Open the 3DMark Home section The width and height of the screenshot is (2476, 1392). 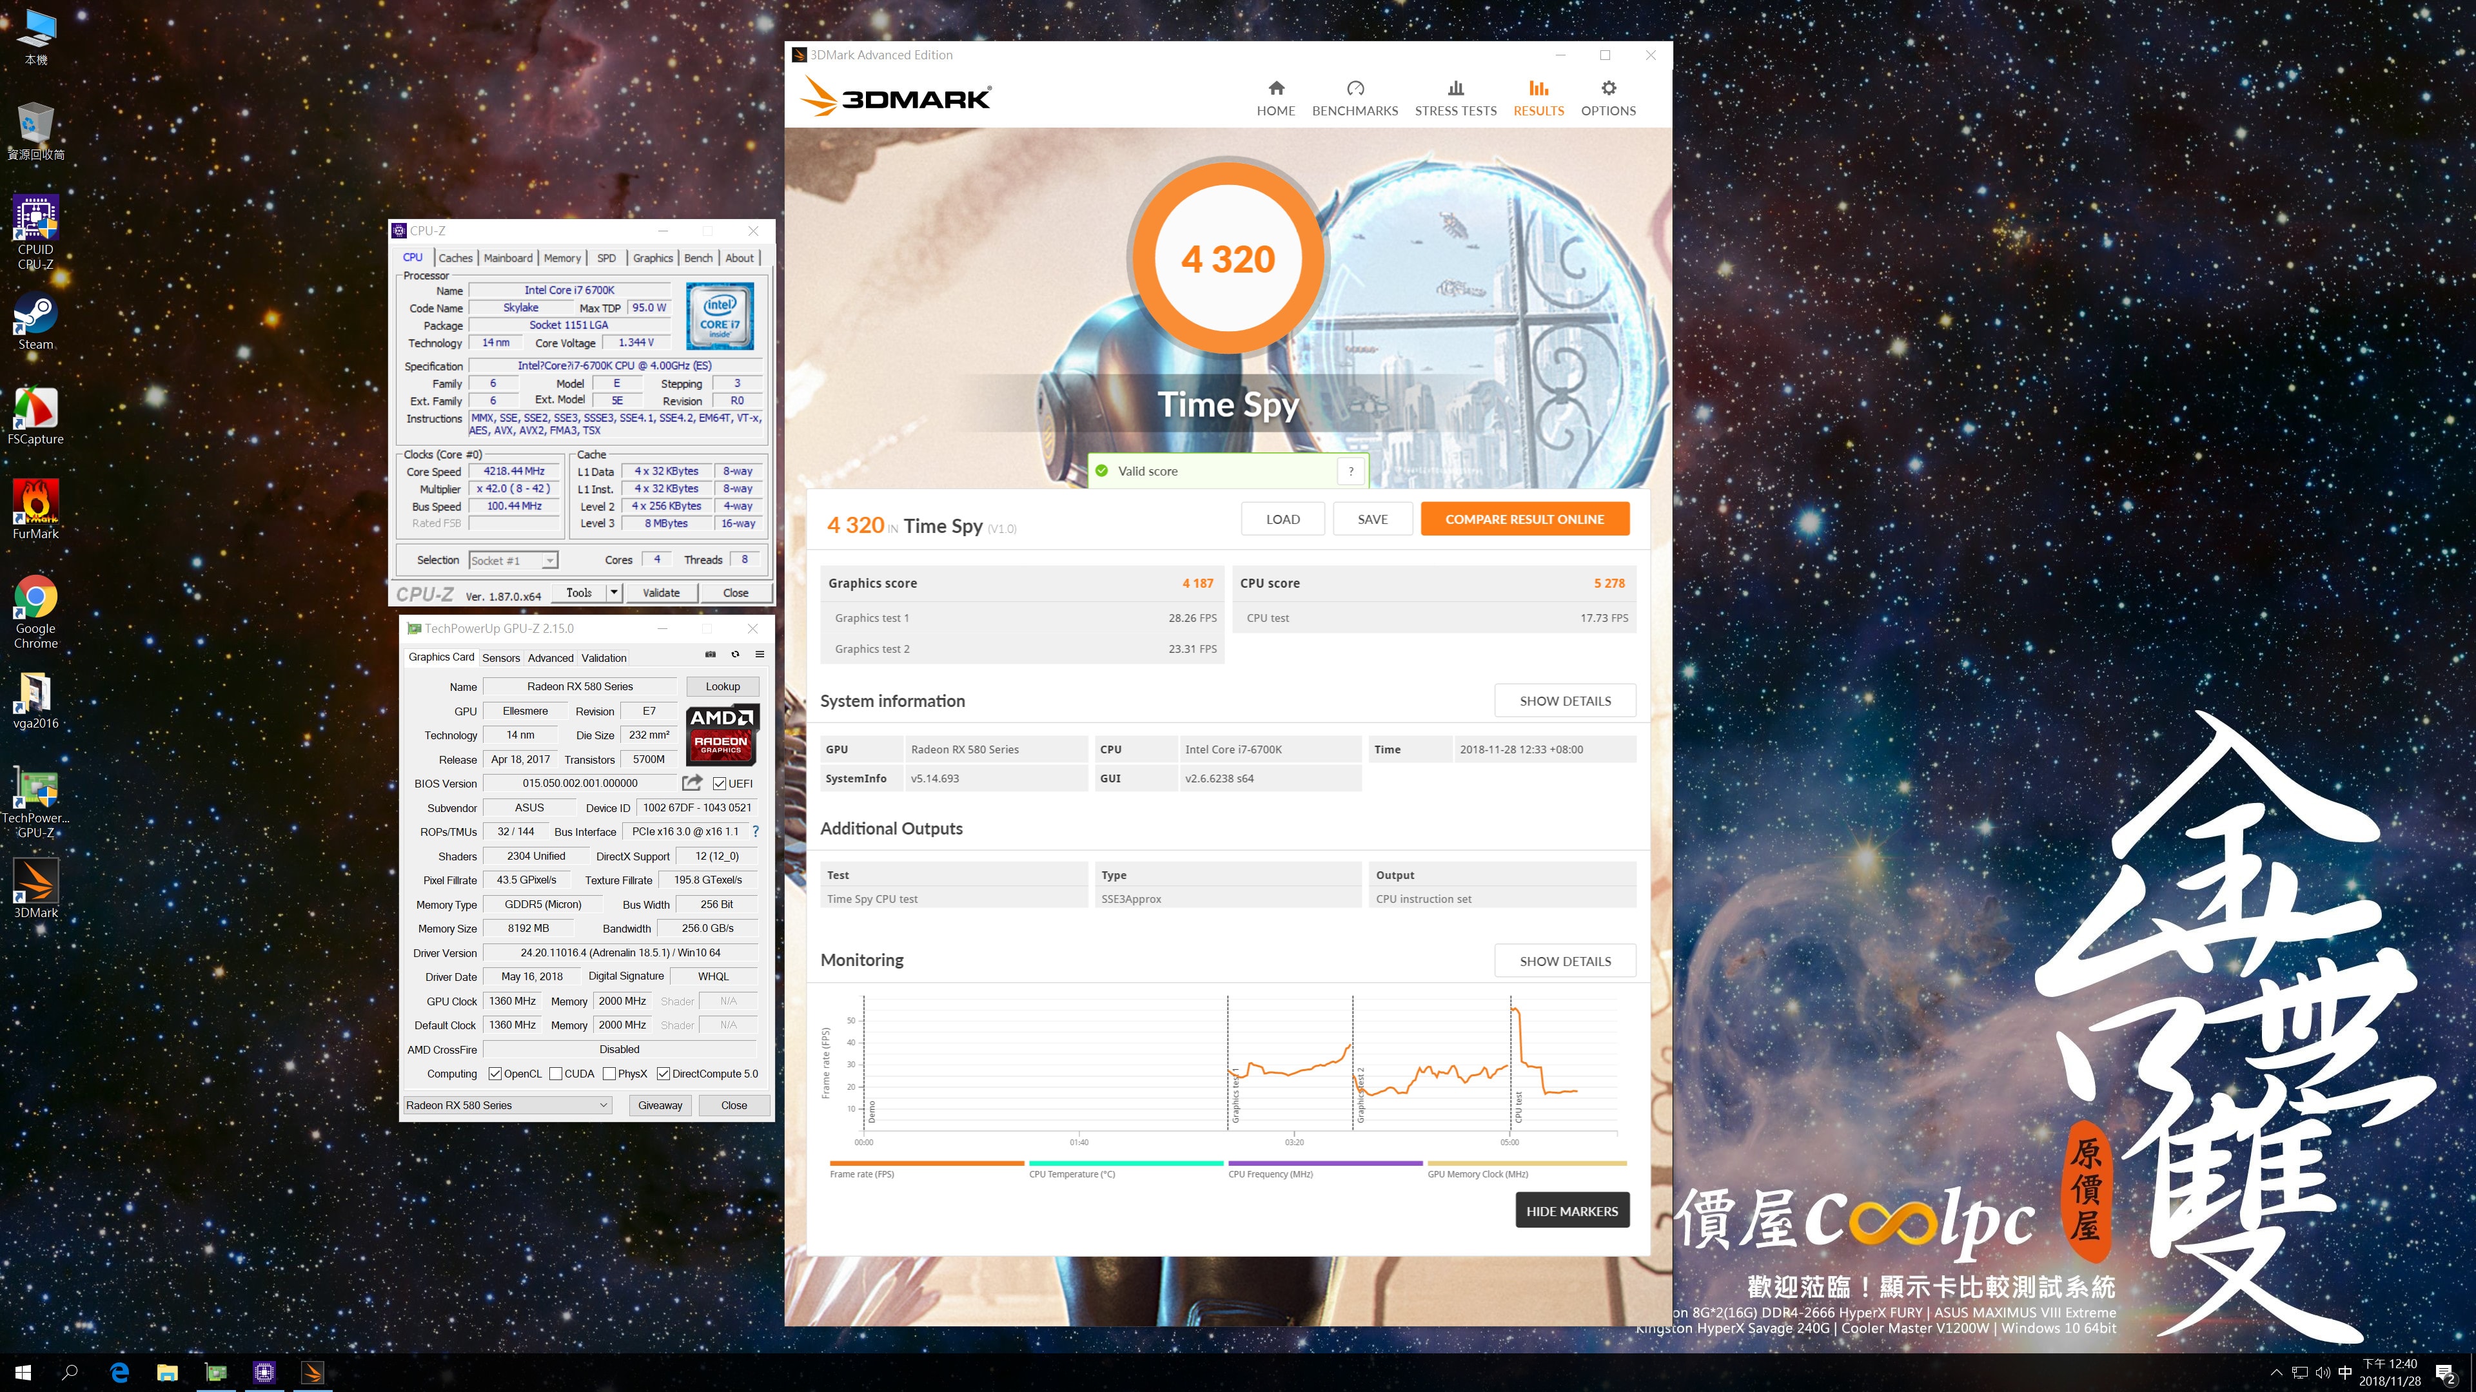click(1275, 98)
